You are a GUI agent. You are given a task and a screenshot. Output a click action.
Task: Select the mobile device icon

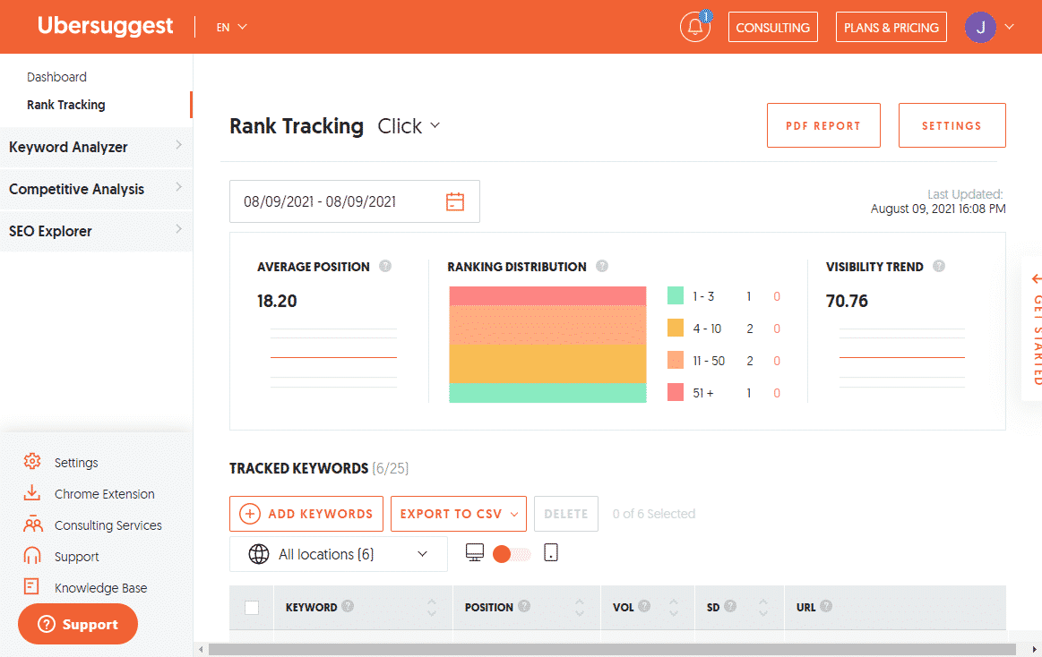[551, 553]
